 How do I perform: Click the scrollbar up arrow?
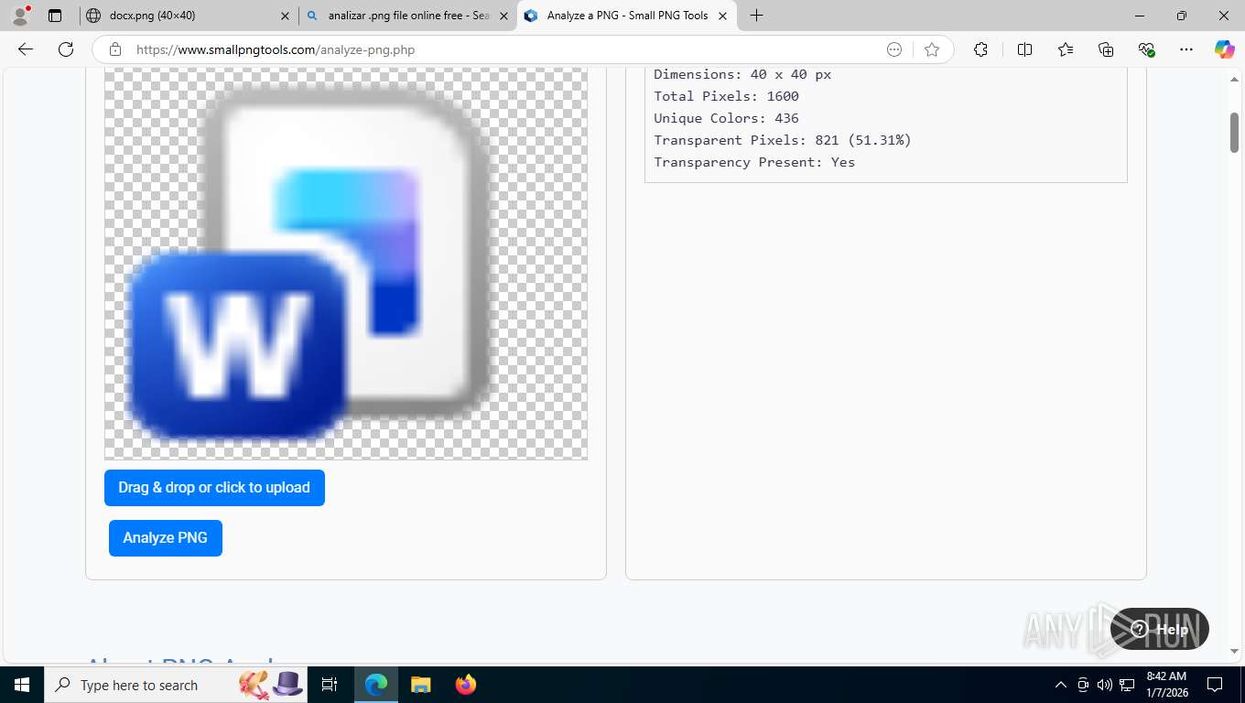pos(1234,80)
